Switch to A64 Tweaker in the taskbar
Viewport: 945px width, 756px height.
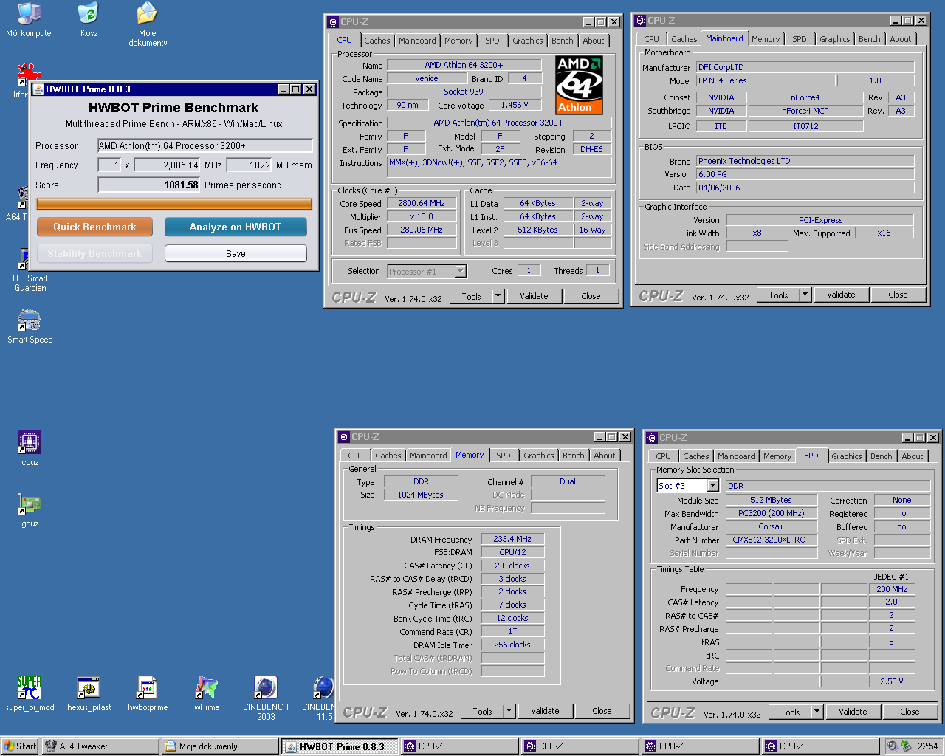point(100,746)
